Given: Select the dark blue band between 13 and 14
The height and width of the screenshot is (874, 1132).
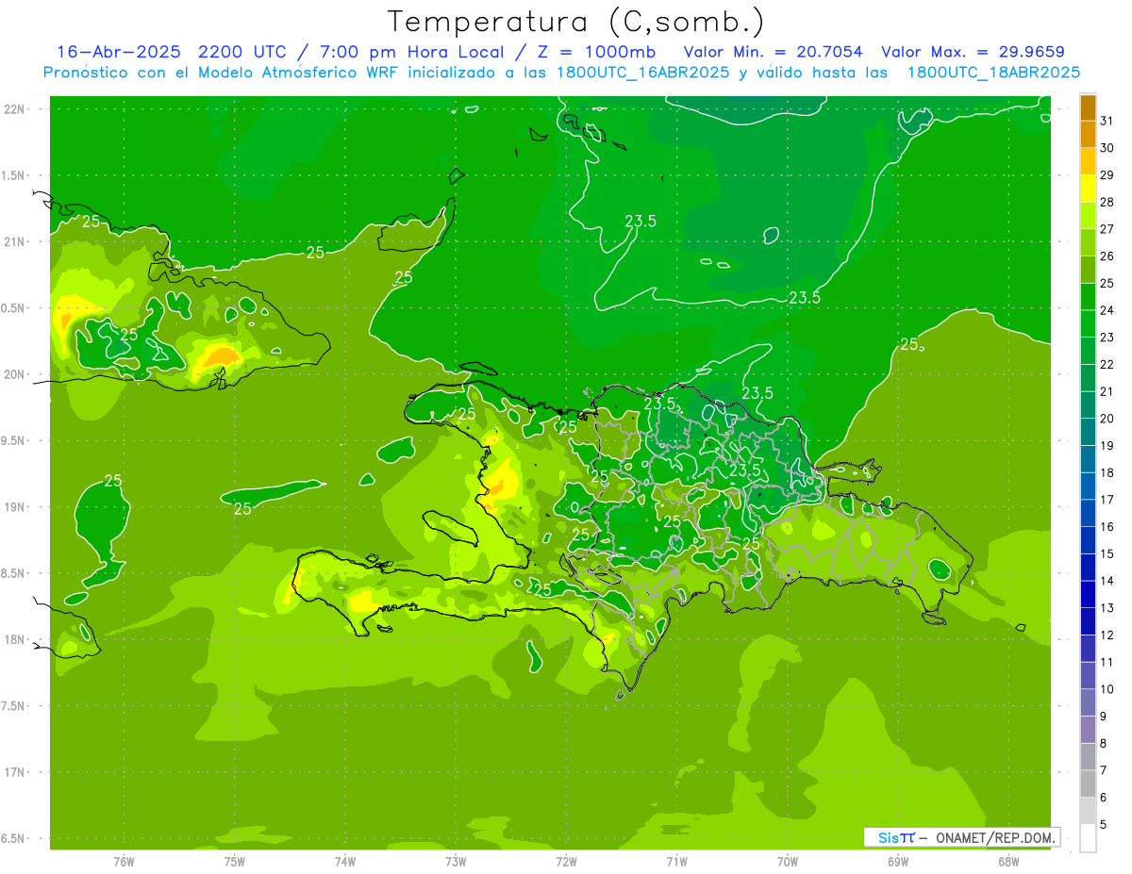Looking at the screenshot, I should coord(1088,595).
